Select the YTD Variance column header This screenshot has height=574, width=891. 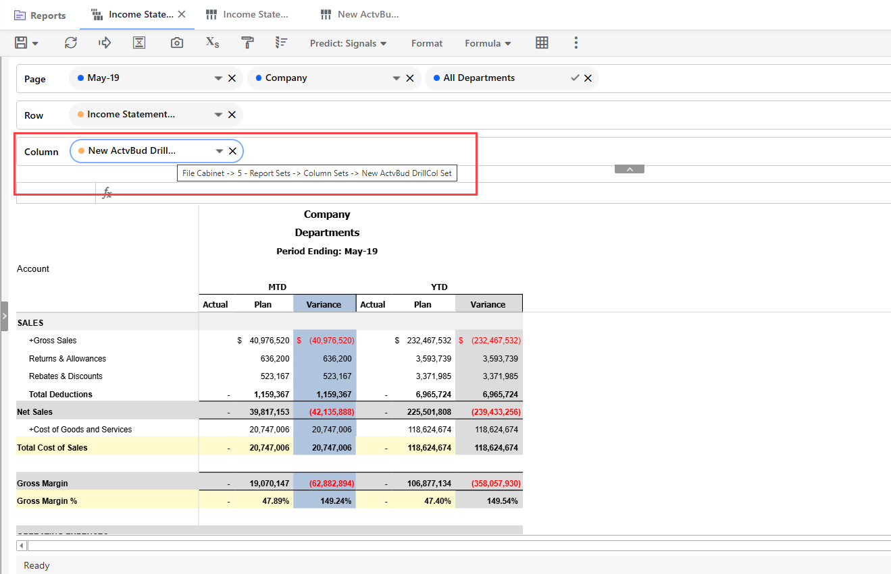click(x=488, y=304)
